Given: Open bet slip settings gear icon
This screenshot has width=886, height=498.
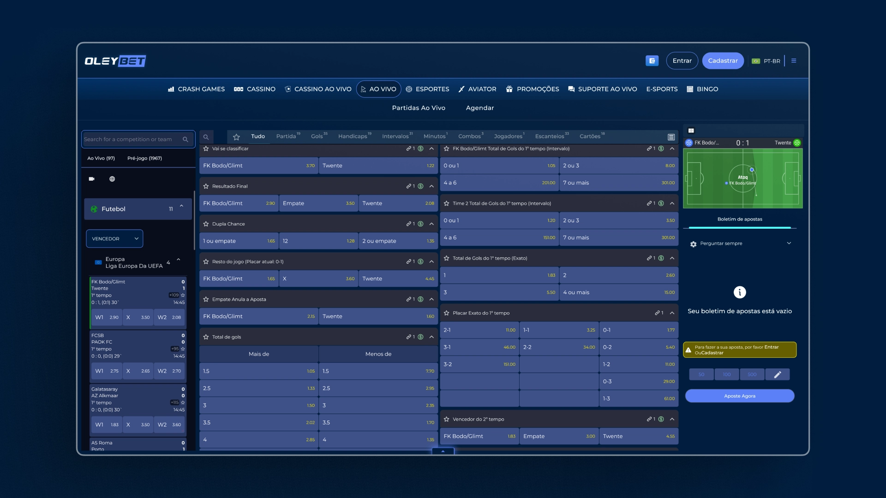Looking at the screenshot, I should tap(693, 244).
